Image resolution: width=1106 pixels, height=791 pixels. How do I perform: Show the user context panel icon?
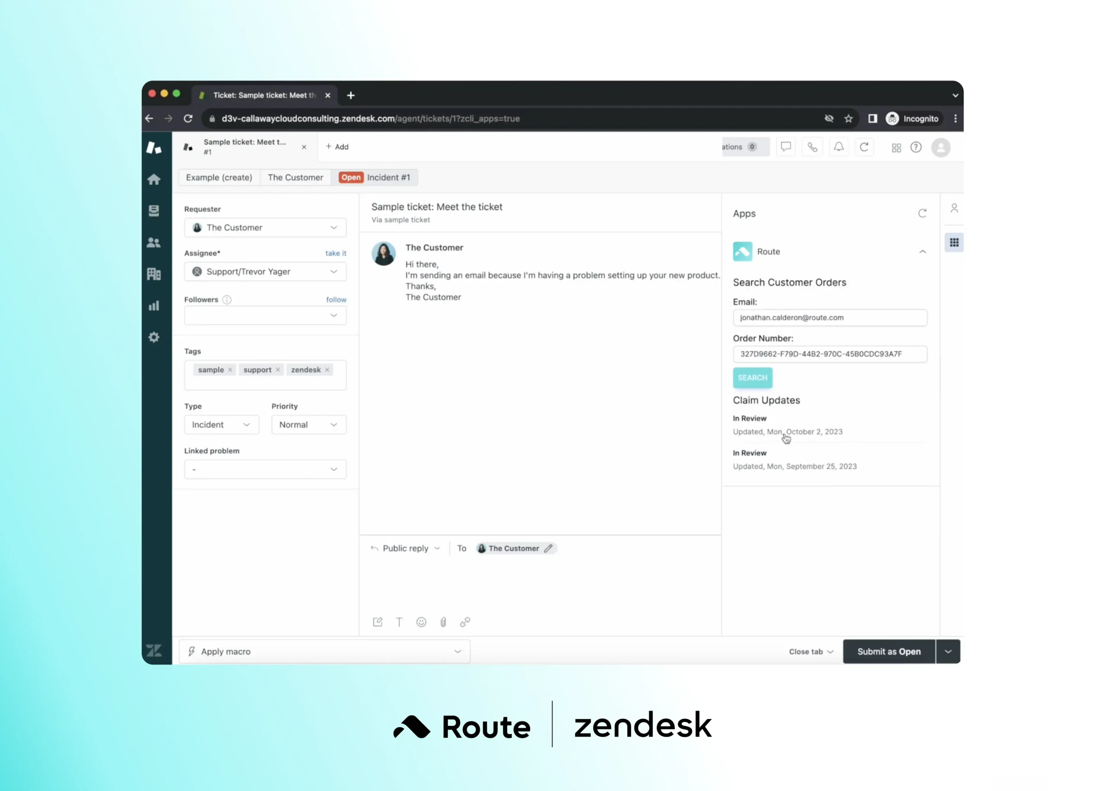(954, 209)
